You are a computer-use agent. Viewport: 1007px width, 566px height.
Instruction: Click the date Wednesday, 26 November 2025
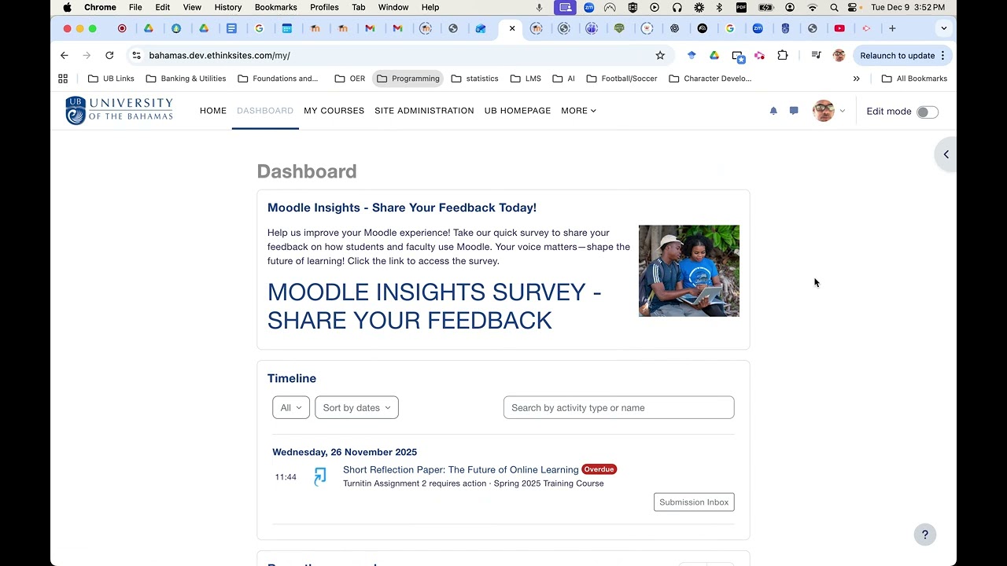[345, 452]
